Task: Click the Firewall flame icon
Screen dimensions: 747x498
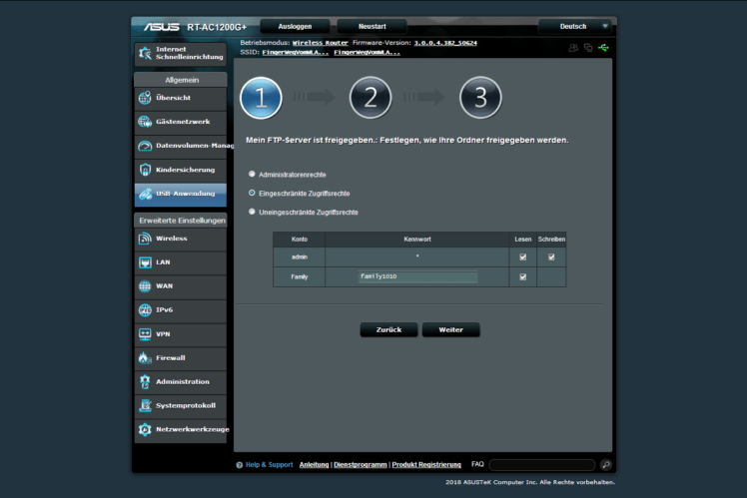Action: tap(145, 357)
